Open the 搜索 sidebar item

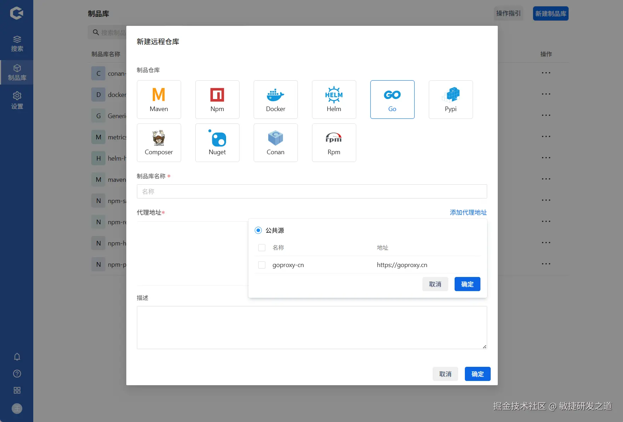tap(17, 44)
